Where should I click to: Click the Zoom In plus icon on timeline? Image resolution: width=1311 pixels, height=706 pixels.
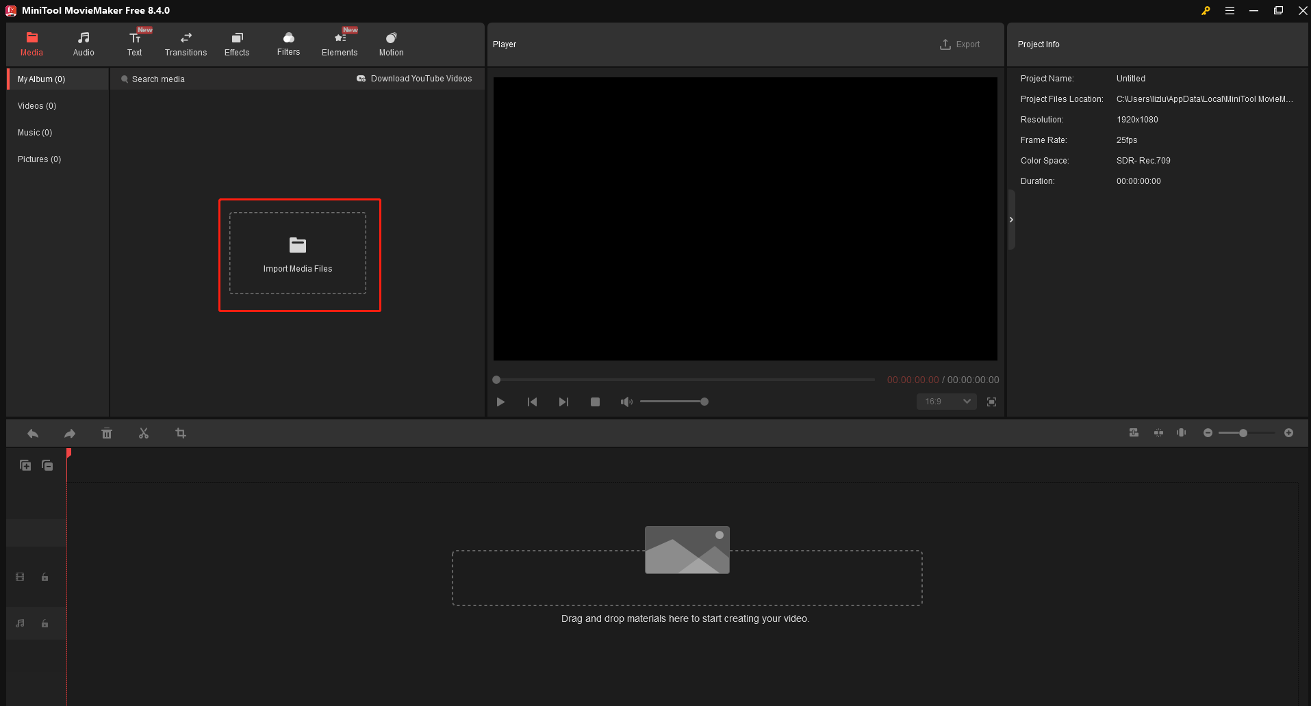1288,432
